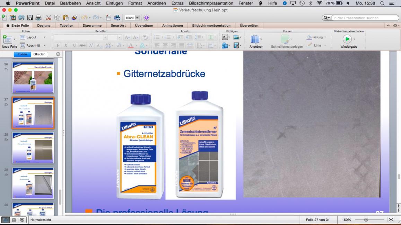This screenshot has width=401, height=225.
Task: Select slide 28 thumbnail
Action: click(33, 147)
